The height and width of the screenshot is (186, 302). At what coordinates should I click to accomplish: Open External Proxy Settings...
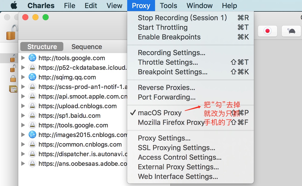click(191, 167)
